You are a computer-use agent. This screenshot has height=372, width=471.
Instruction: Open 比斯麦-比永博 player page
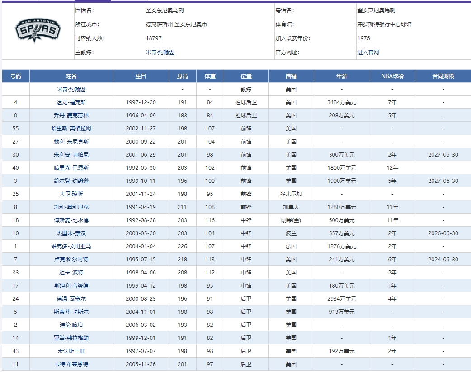70,220
